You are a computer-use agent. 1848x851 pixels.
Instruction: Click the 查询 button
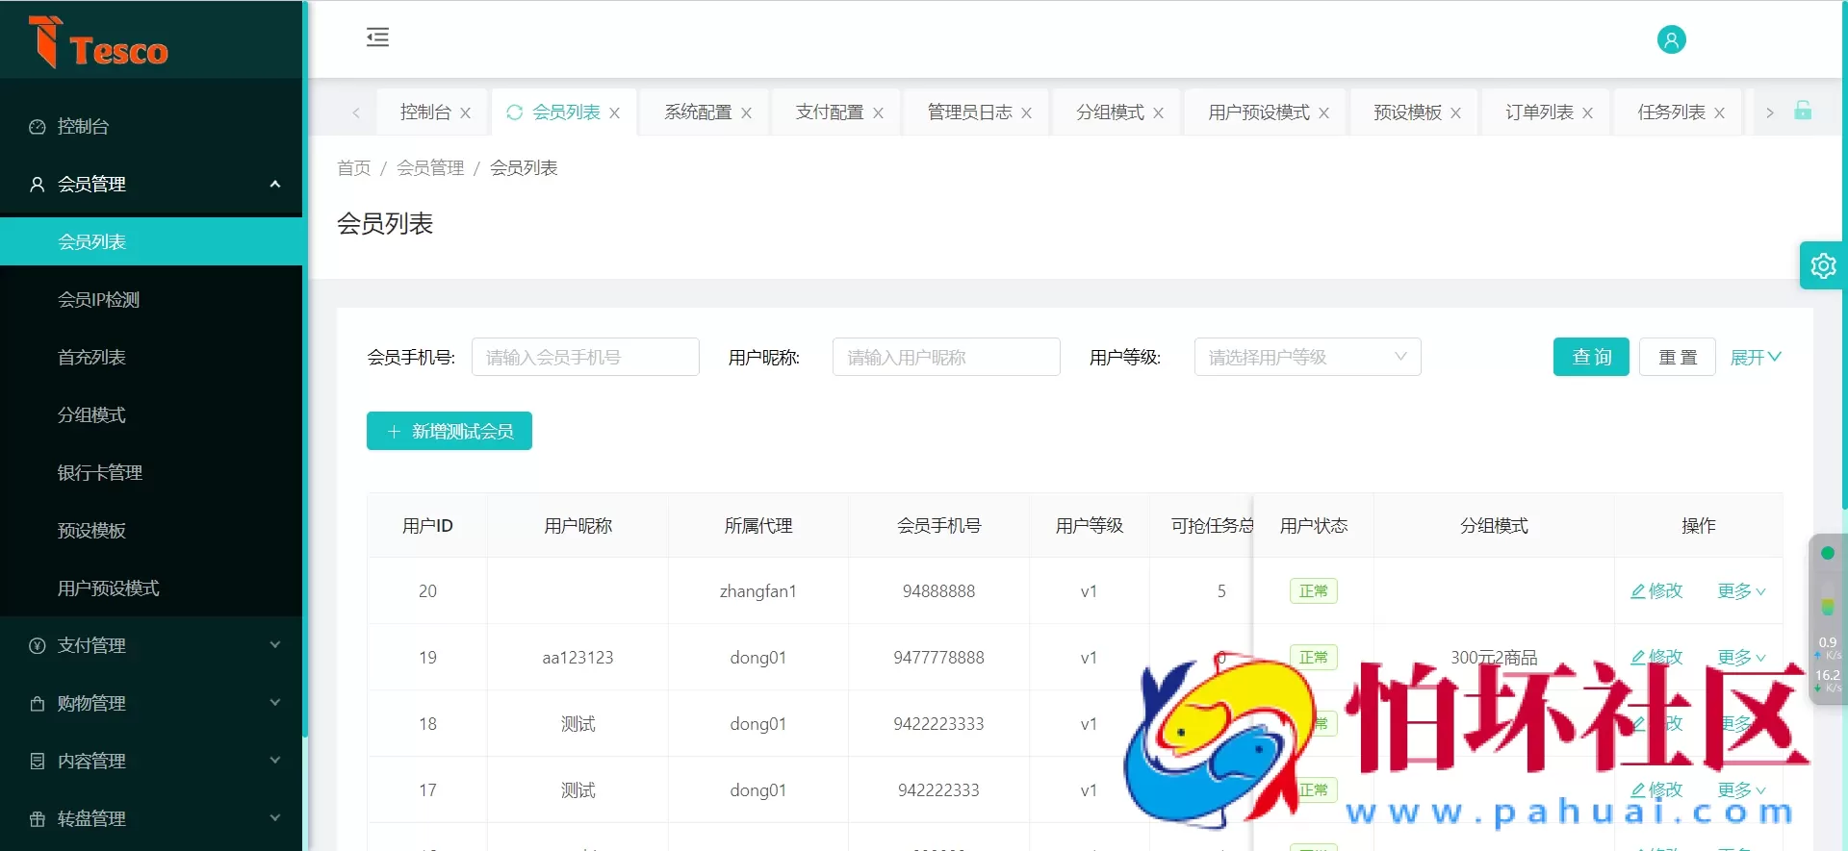coord(1591,357)
